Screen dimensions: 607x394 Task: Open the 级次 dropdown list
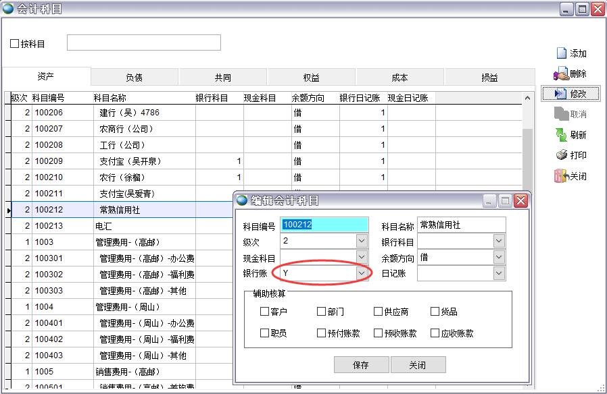click(x=362, y=241)
